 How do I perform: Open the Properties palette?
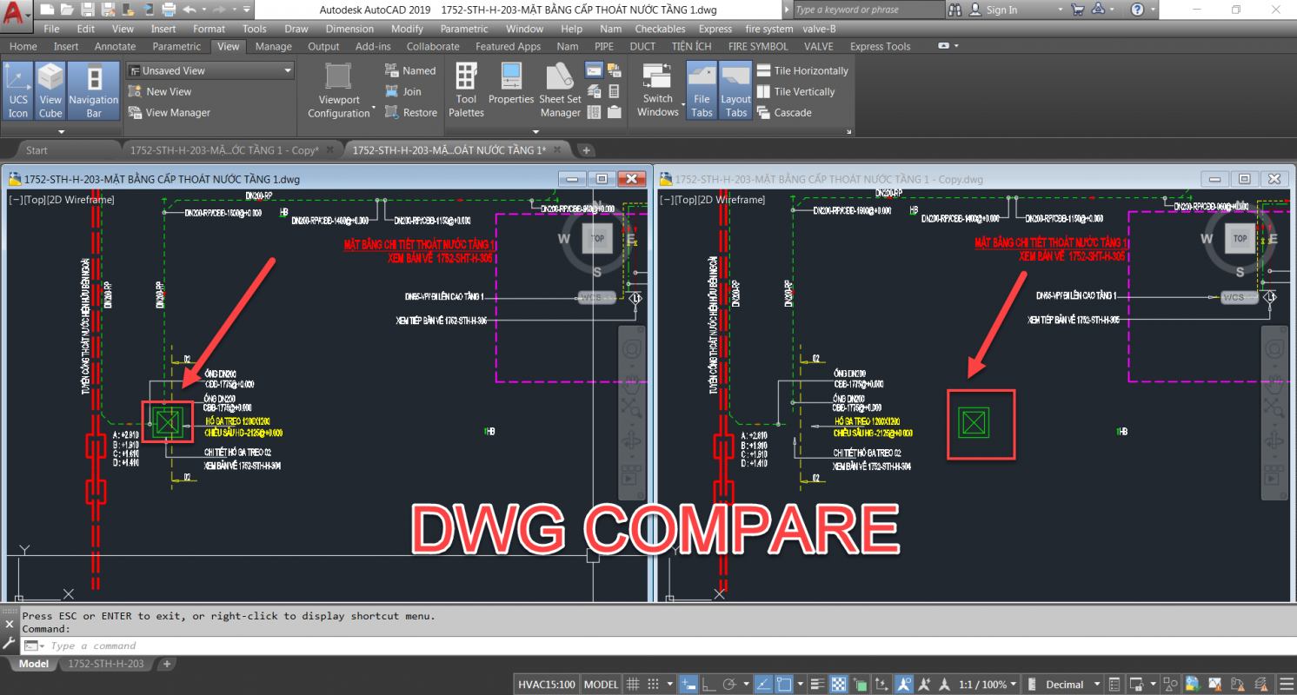510,84
